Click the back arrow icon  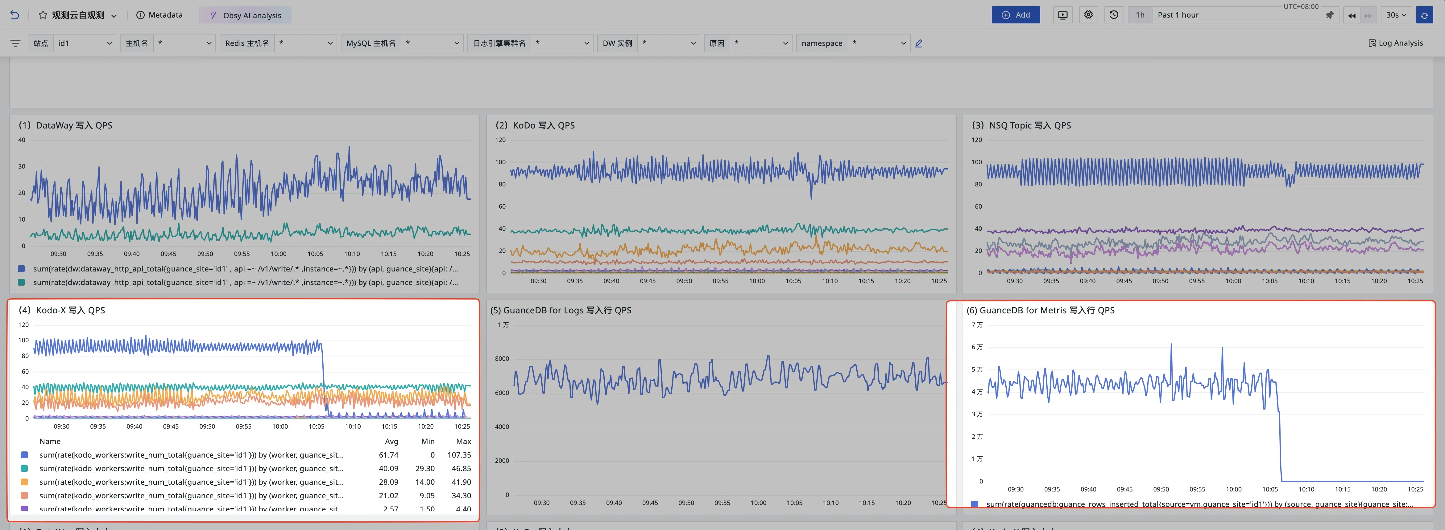click(x=14, y=15)
